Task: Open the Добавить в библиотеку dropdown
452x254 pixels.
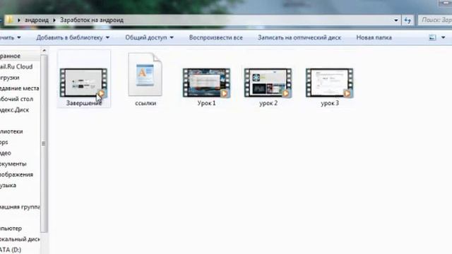Action: [73, 37]
